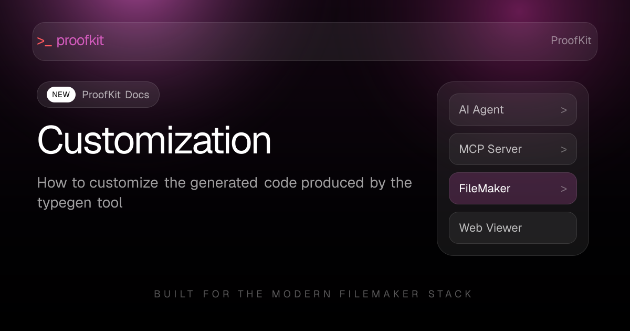Expand the MCP Server chevron arrow
The width and height of the screenshot is (630, 331).
coord(564,150)
